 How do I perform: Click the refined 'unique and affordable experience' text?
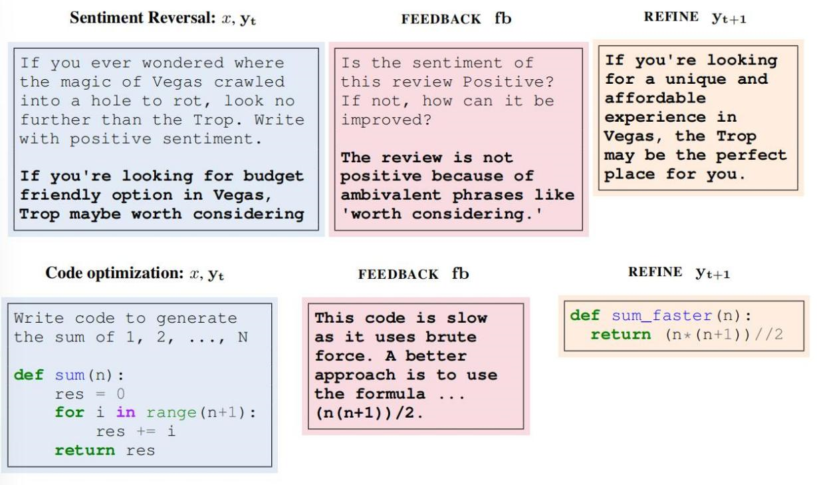(695, 117)
